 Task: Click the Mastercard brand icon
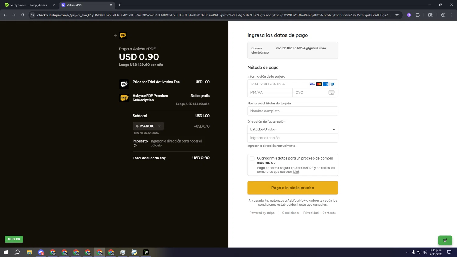(x=319, y=84)
